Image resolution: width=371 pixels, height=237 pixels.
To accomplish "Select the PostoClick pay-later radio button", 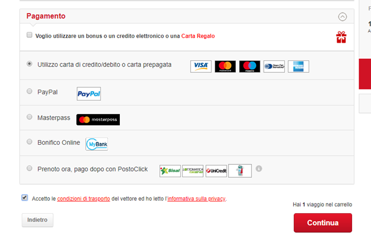I will [x=29, y=168].
